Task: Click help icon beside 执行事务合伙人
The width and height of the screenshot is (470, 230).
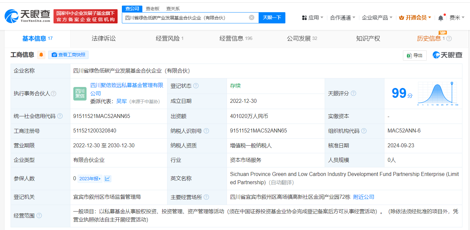Action: tap(54, 94)
